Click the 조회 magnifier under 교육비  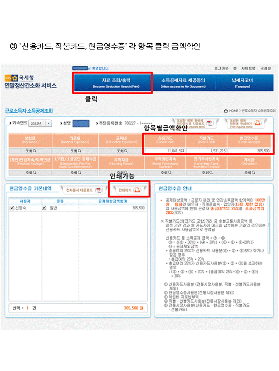click(126, 151)
